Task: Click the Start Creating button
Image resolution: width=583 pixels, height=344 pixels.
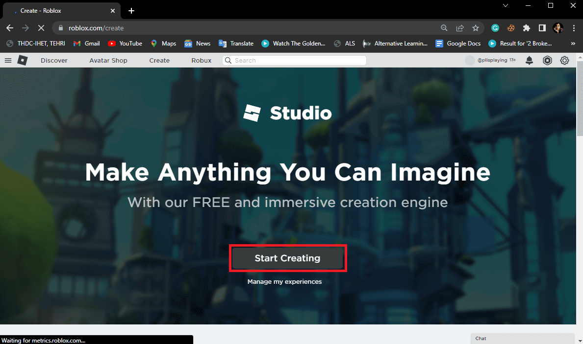Action: click(x=287, y=258)
